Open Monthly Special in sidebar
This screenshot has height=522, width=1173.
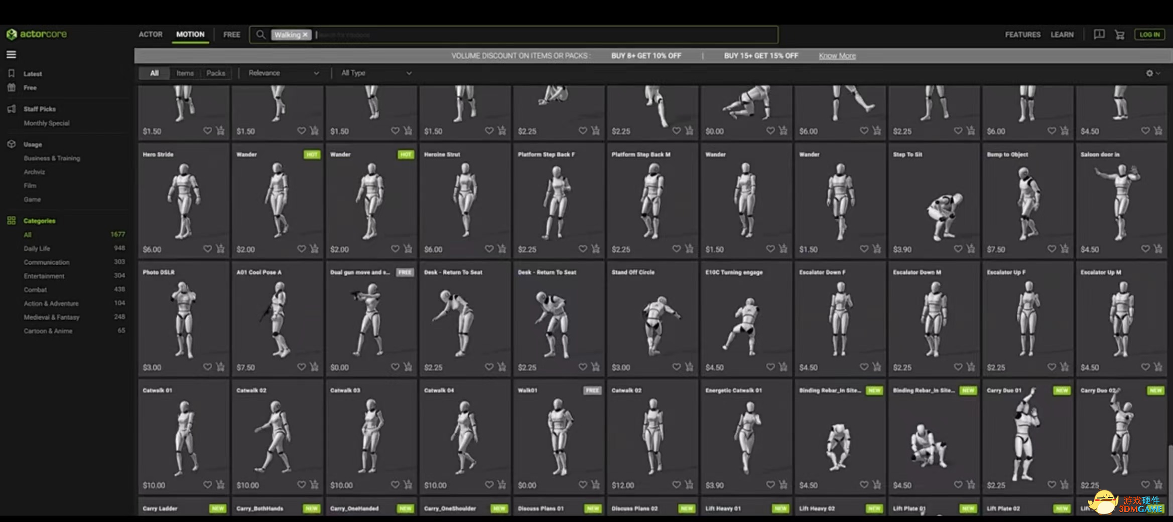(x=47, y=123)
